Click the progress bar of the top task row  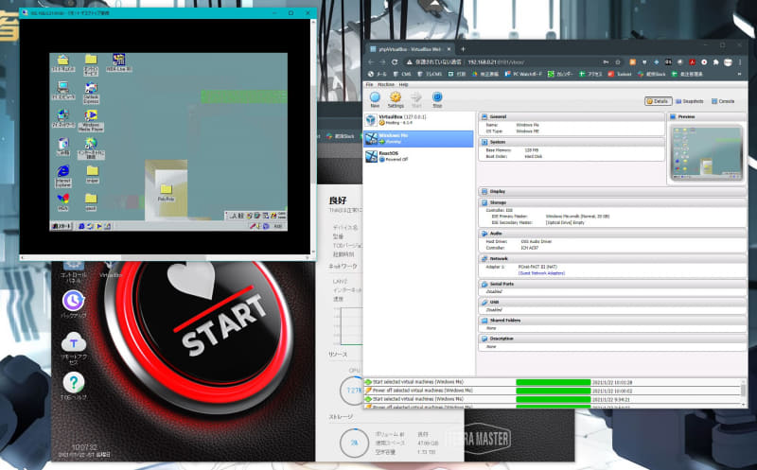pyautogui.click(x=553, y=382)
